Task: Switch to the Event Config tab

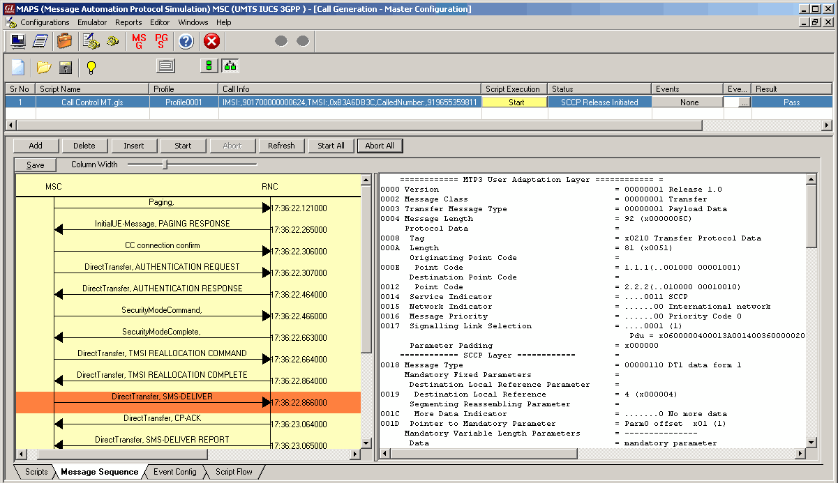Action: point(175,472)
